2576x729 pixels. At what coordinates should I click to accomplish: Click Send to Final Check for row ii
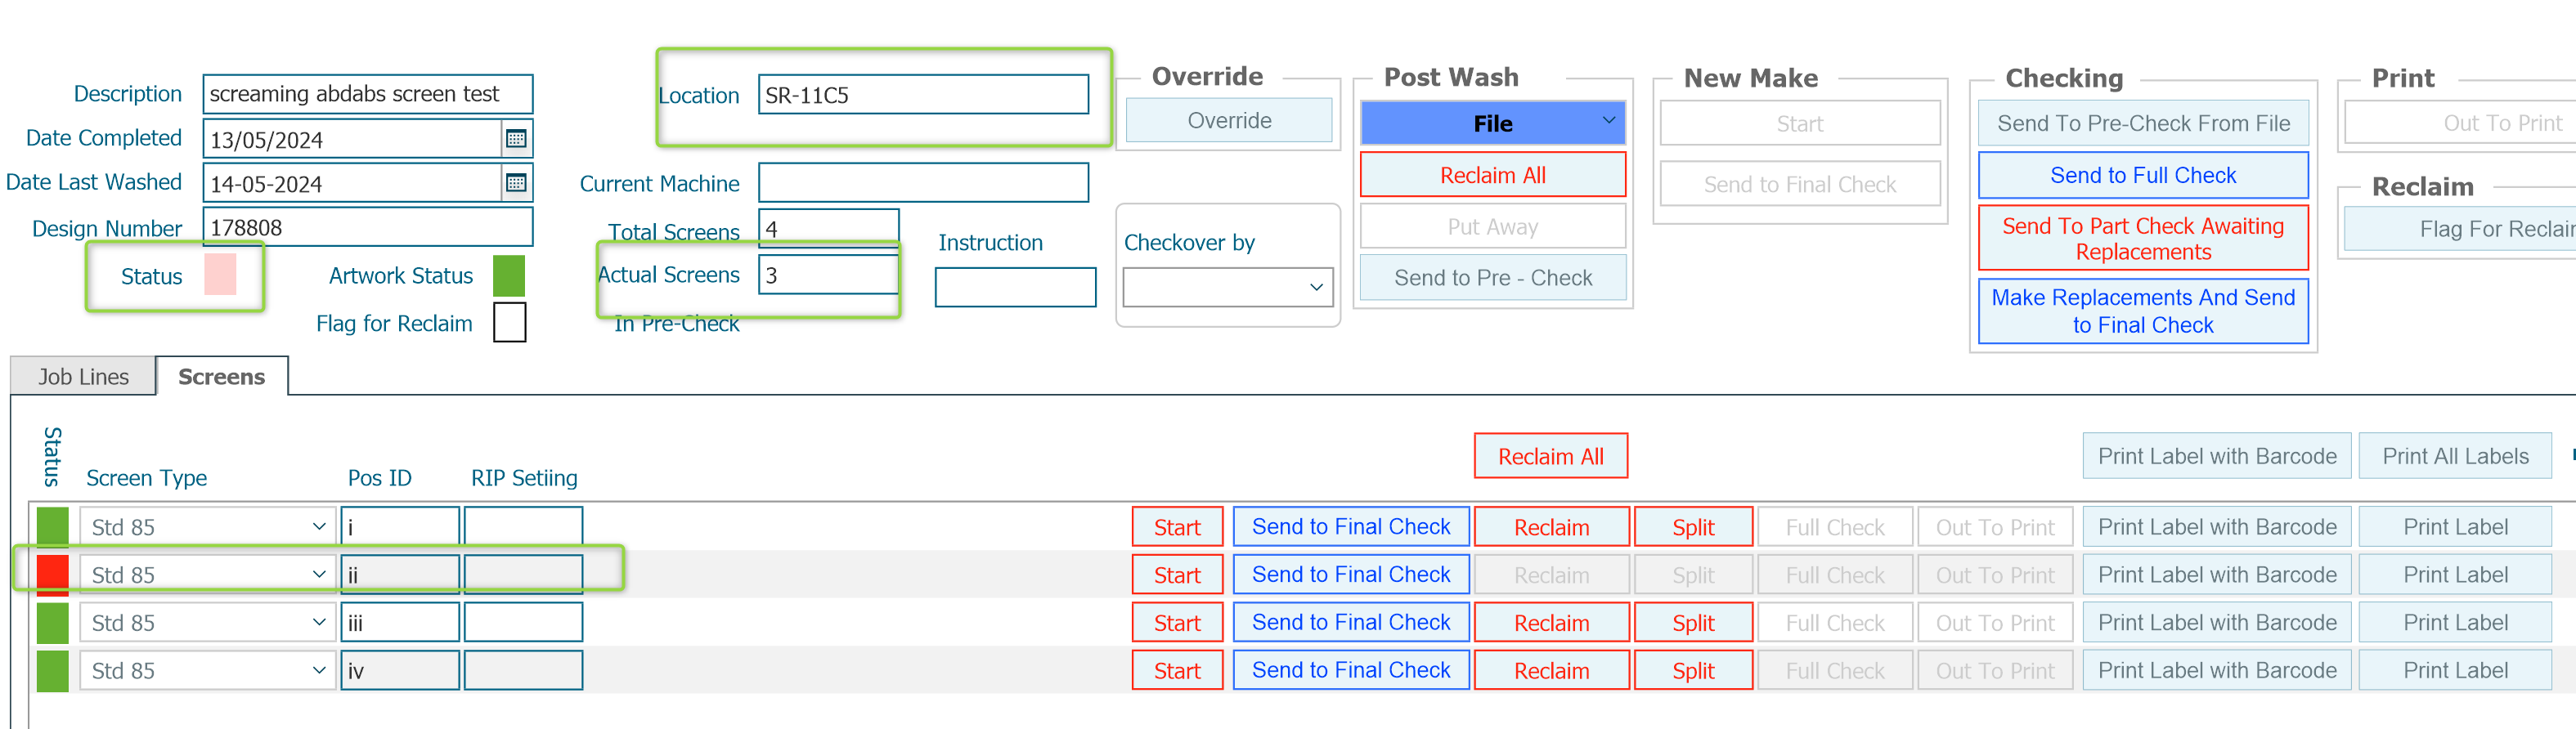[1350, 574]
